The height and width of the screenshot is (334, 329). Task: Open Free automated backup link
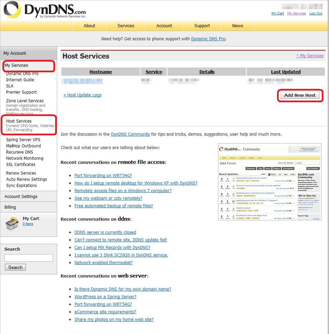[114, 206]
